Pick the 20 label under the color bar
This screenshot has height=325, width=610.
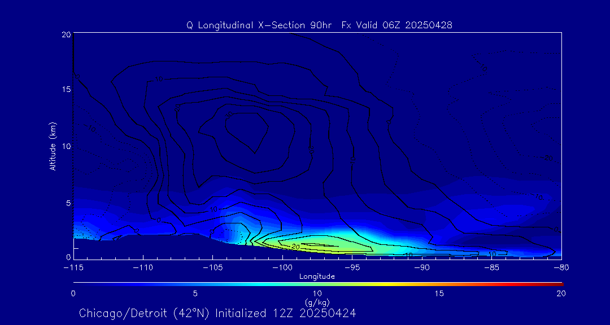click(x=561, y=294)
